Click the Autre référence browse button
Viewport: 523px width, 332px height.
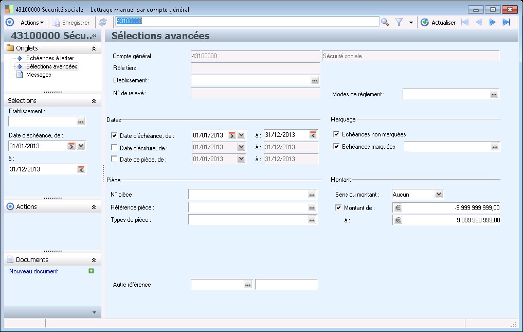[247, 285]
